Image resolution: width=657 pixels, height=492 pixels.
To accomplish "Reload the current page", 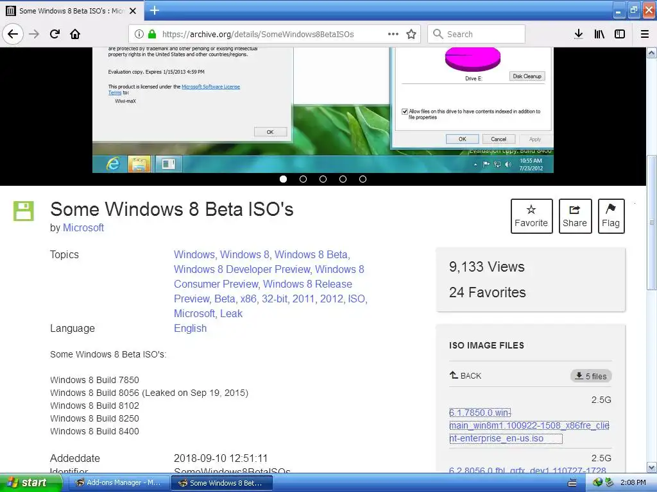I will [x=55, y=34].
